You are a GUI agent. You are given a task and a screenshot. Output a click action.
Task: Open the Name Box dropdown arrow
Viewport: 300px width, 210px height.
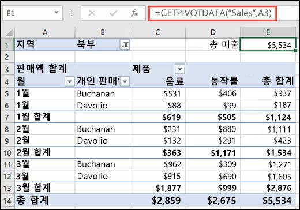pos(57,13)
